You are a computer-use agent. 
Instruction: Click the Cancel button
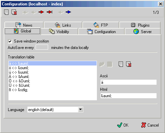pyautogui.click(x=150, y=125)
